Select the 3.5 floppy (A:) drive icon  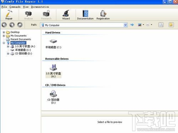click(x=53, y=67)
